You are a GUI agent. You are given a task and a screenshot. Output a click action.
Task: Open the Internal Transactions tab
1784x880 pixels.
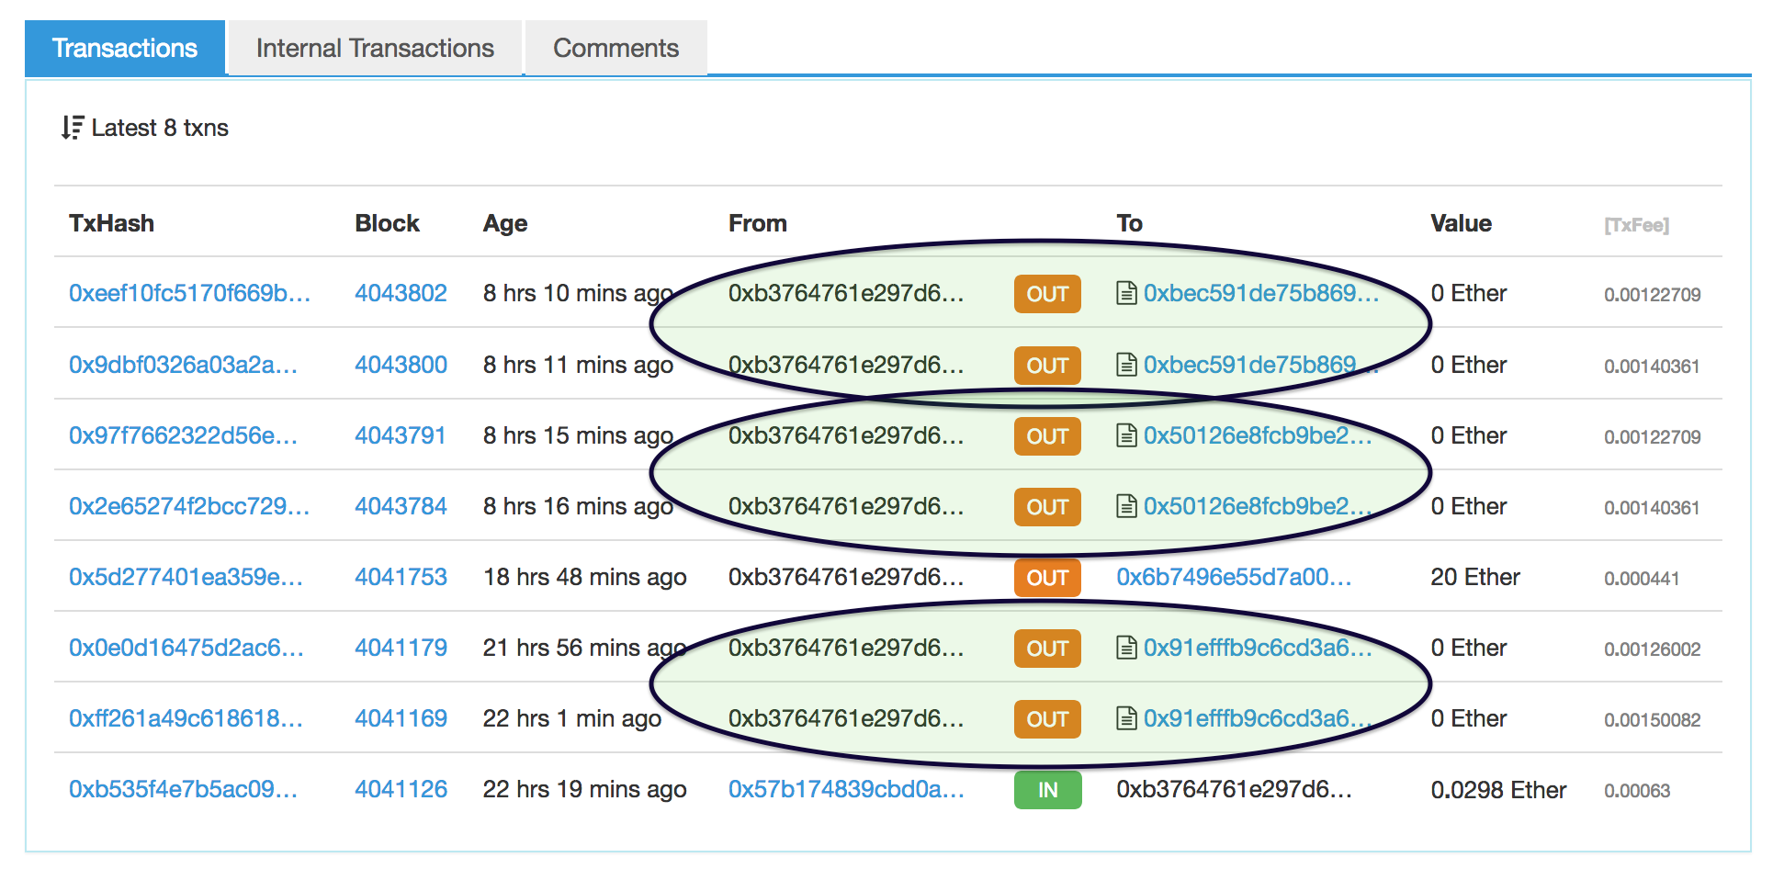375,48
